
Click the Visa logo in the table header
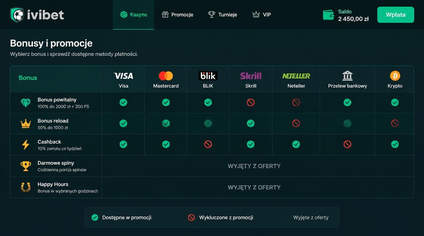123,76
